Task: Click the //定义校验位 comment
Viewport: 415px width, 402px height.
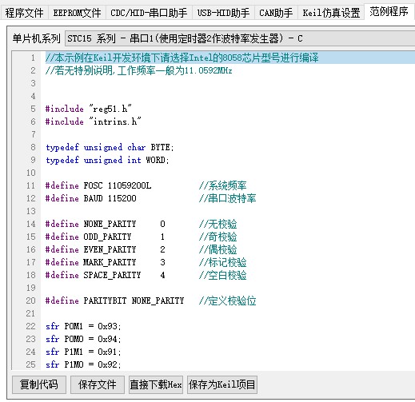Action: point(227,301)
